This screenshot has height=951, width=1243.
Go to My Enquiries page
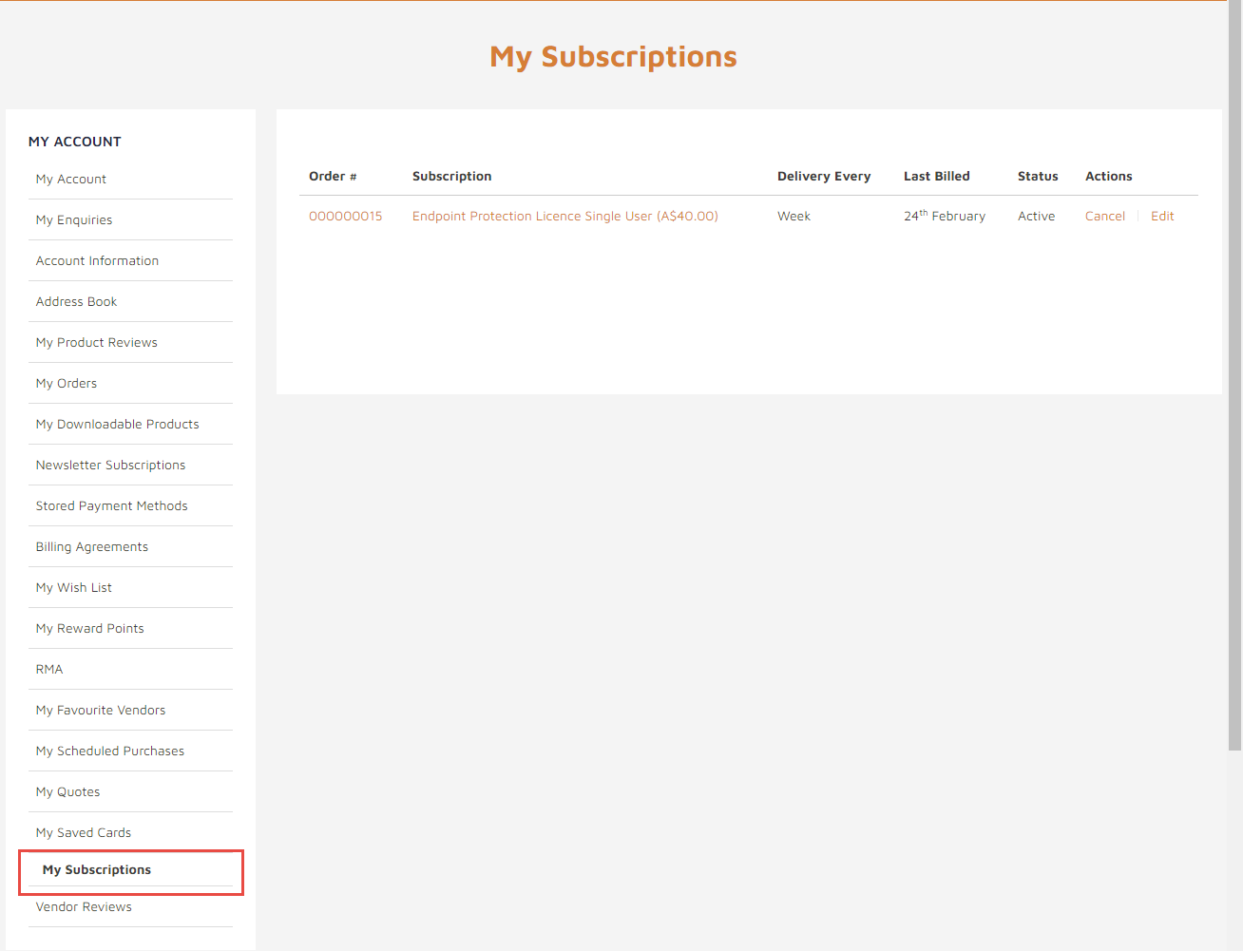click(74, 219)
